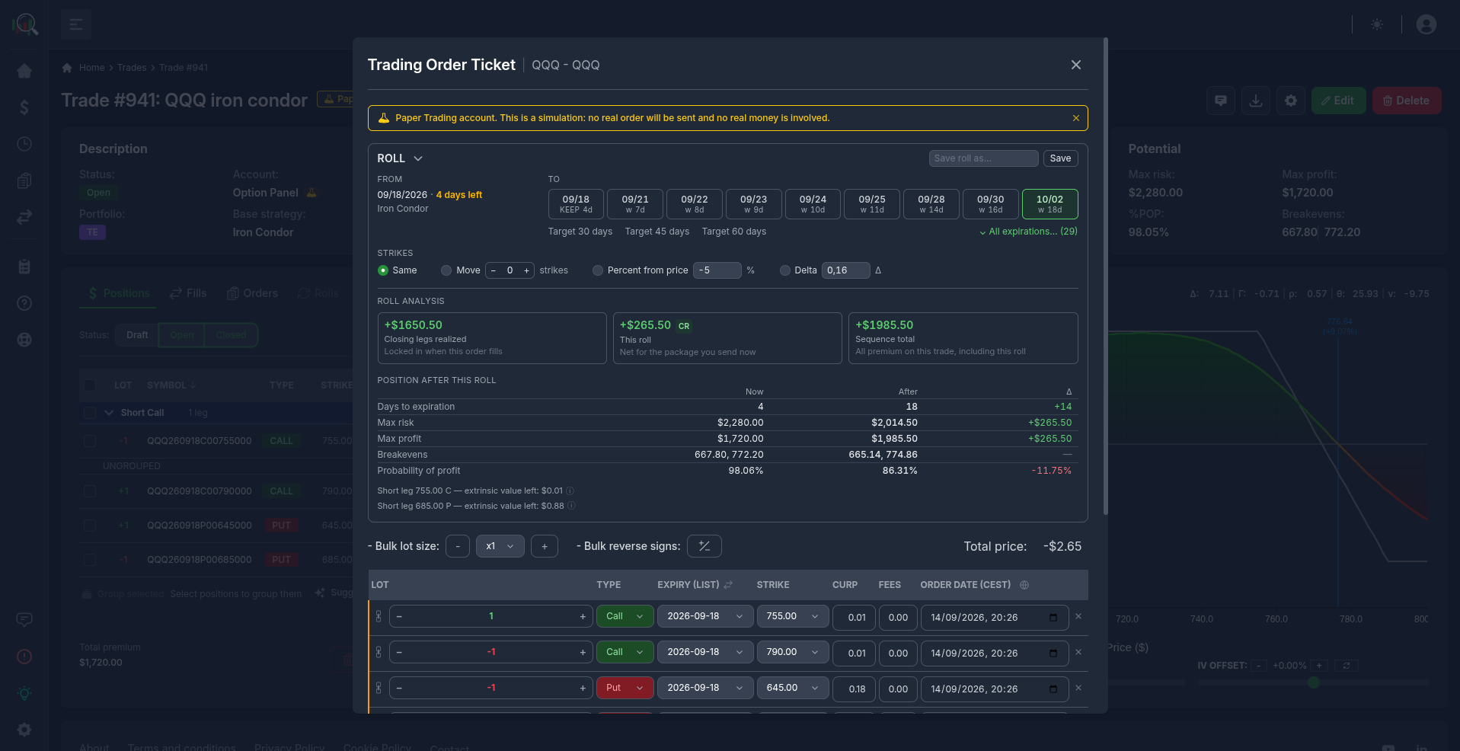Screen dimensions: 1460x751
Task: Focus the 'Save roll as...' name field
Action: pyautogui.click(x=983, y=158)
